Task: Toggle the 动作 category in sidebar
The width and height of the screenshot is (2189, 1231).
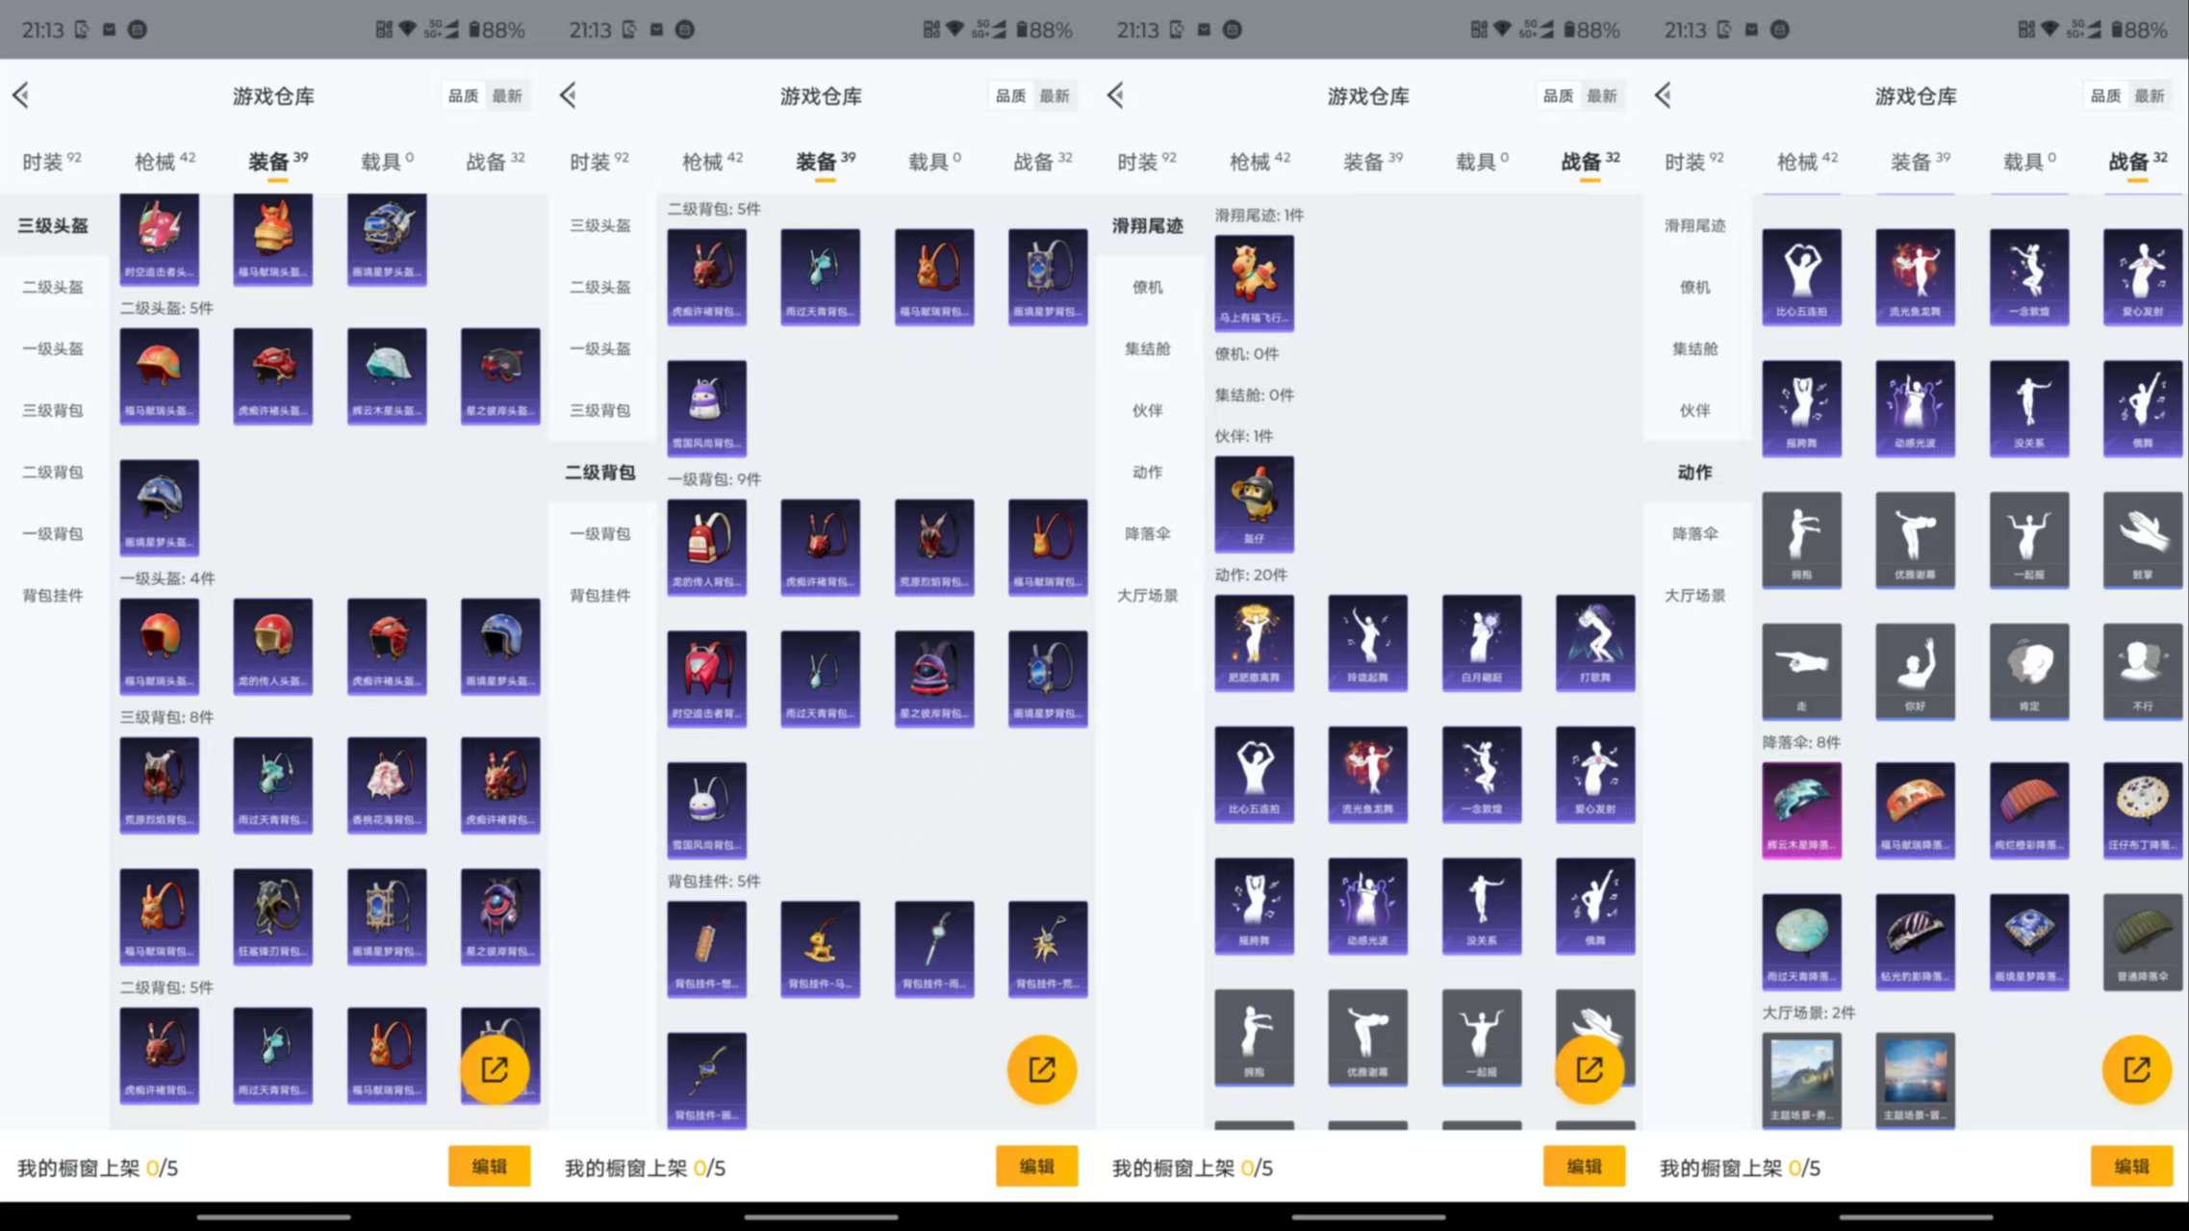Action: click(1694, 472)
